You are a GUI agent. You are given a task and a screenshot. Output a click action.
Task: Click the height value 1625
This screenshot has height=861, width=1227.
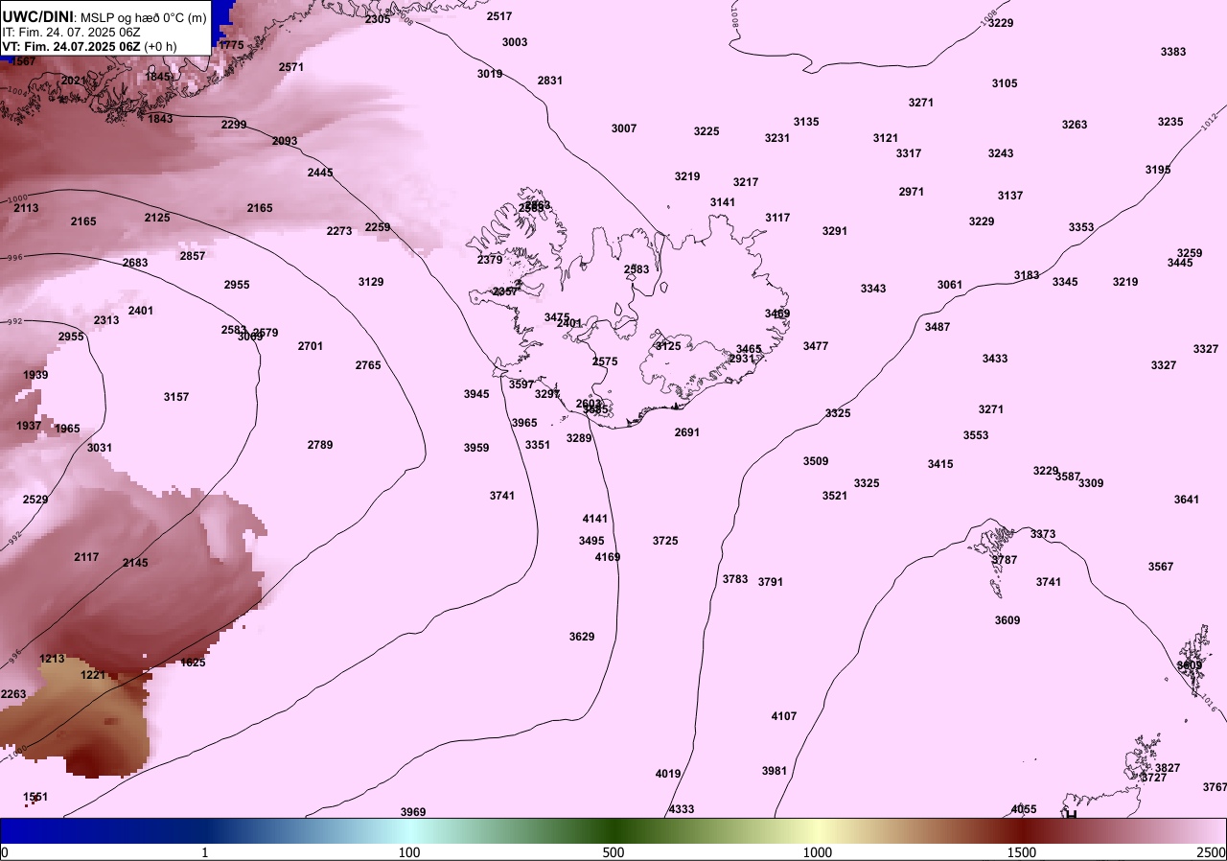tap(193, 663)
